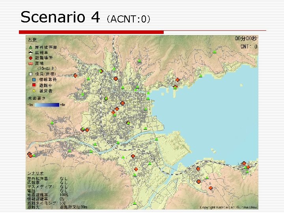Click the CNT: 0 counter
This screenshot has height=213, width=284.
point(249,47)
